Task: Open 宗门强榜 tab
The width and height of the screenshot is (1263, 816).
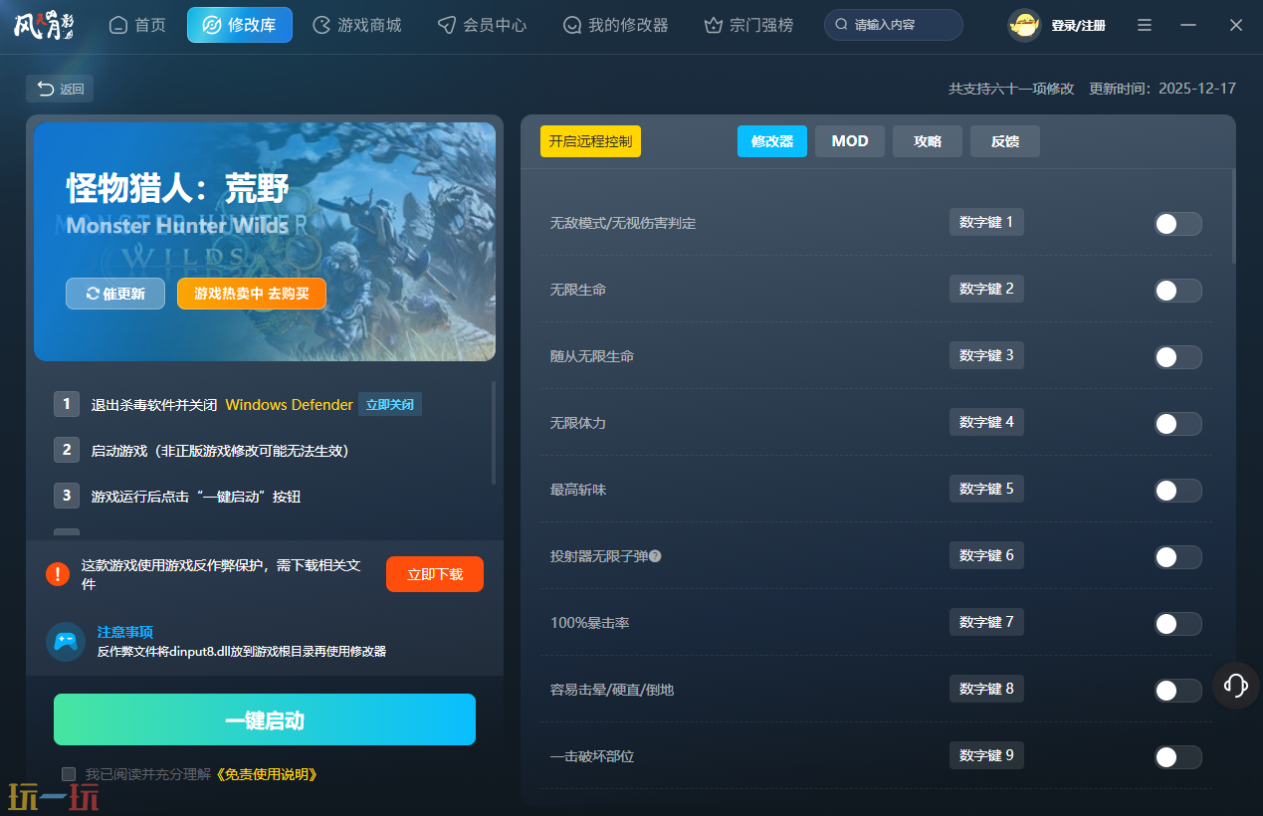Action: [748, 25]
